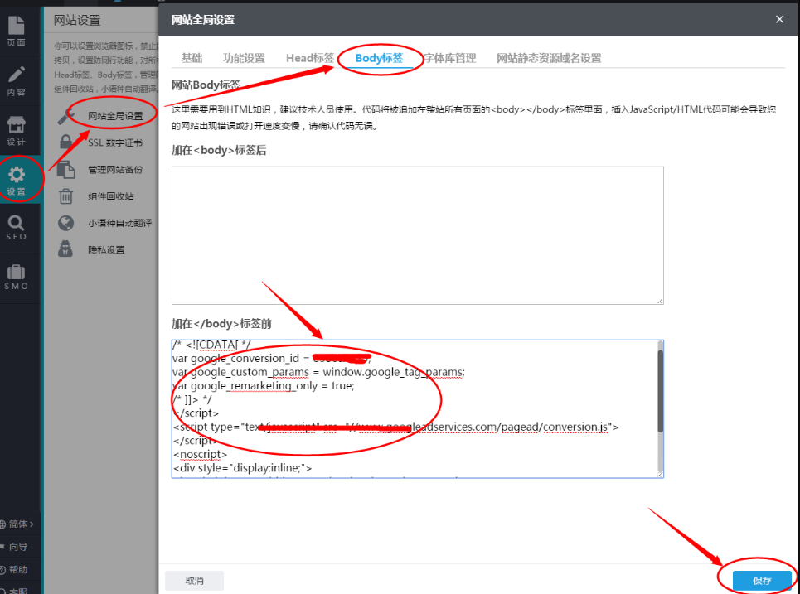Click the 小语种自动翻译 globe icon
This screenshot has height=594, width=800.
coord(65,223)
